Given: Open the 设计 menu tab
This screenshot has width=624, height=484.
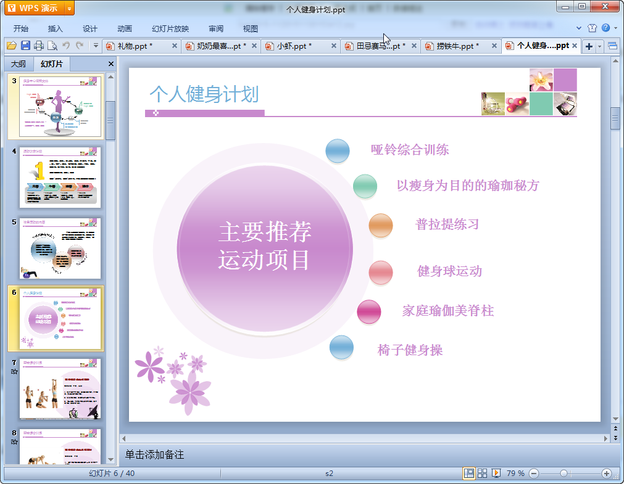Looking at the screenshot, I should (90, 28).
